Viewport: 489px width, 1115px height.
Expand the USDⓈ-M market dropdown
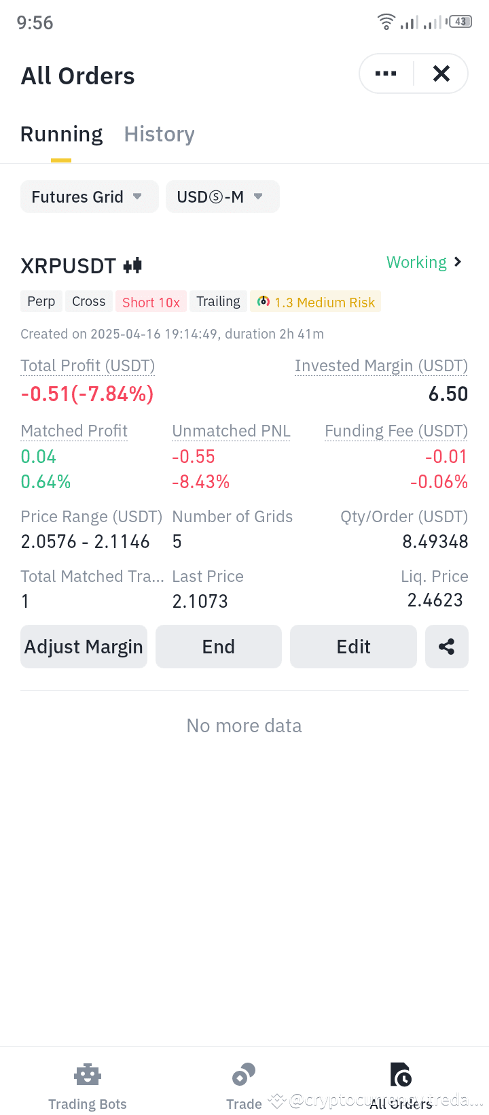click(x=223, y=196)
